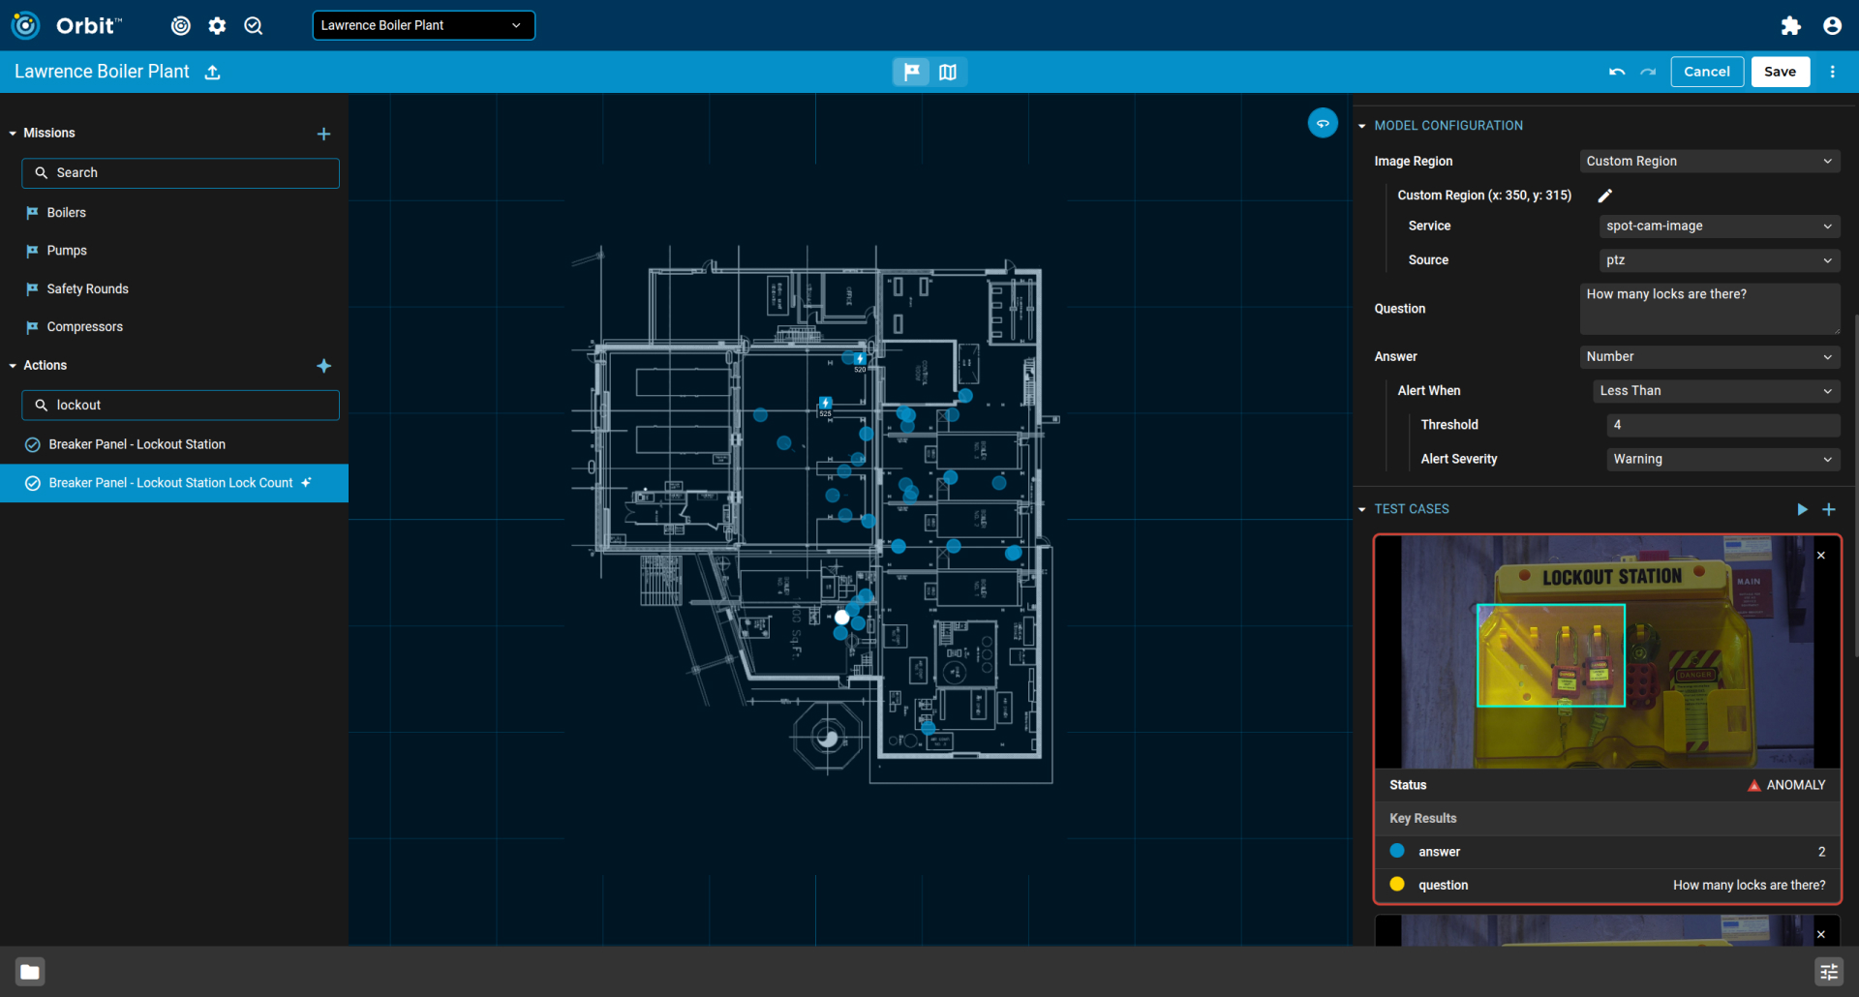
Task: Open the folder icon in bottom bar
Action: (x=30, y=972)
